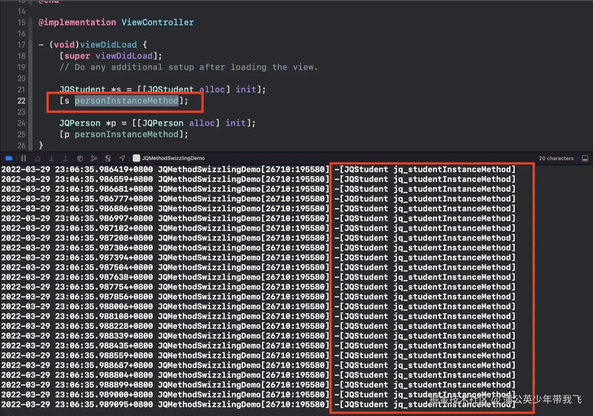Select JQMethodSwizzlingDemo process in debug bar
Screen dimensions: 593x416
169,158
